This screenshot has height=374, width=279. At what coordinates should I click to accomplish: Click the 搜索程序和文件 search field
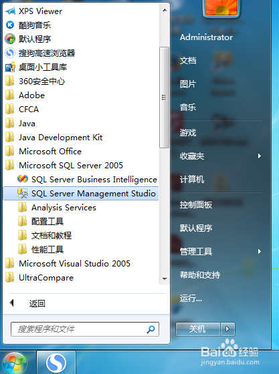(x=85, y=329)
